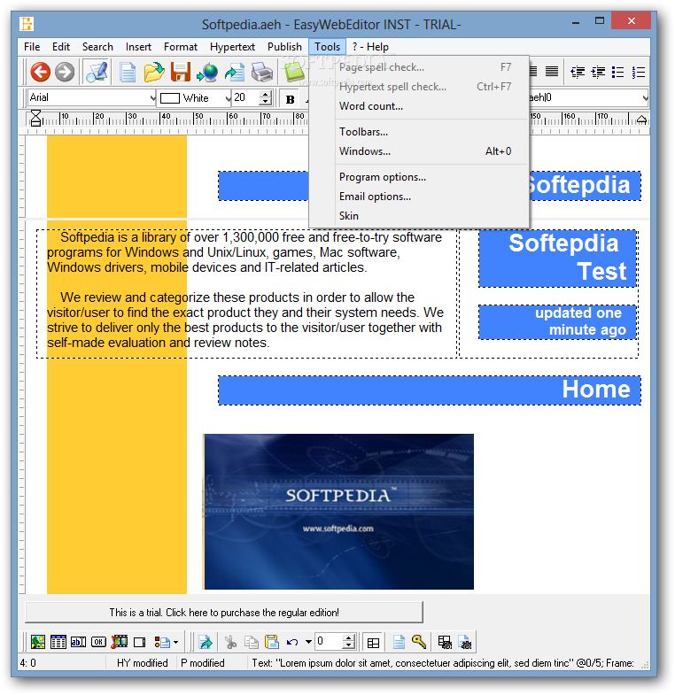This screenshot has height=695, width=675.
Task: Apply bulleted list formatting
Action: click(617, 72)
